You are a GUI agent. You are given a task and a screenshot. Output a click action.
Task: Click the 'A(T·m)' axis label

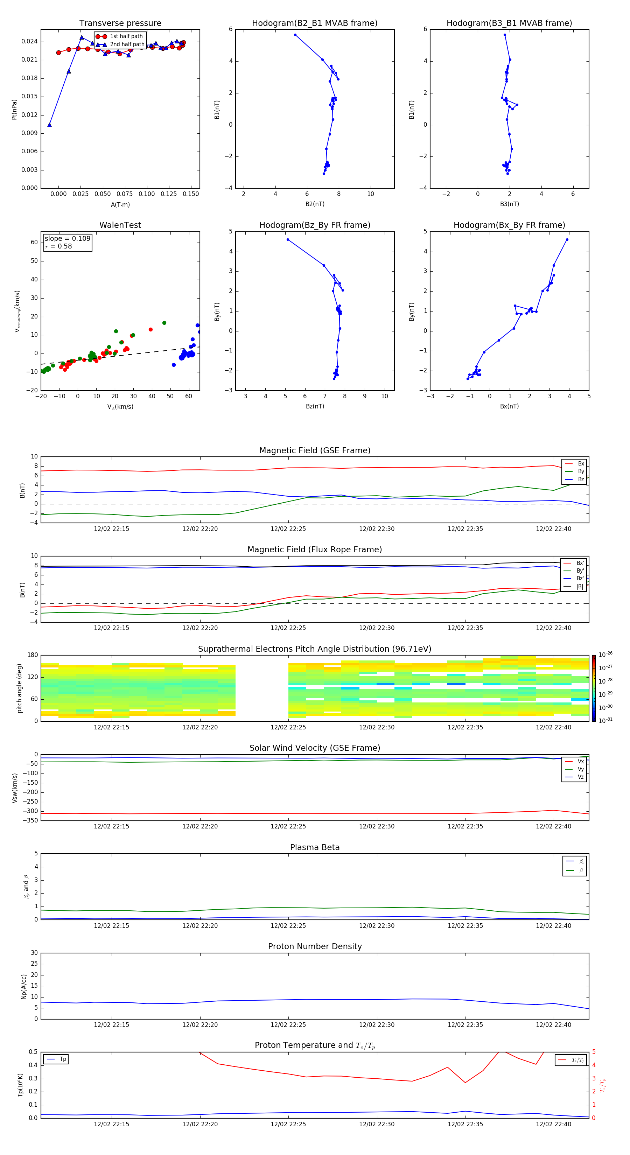(120, 205)
